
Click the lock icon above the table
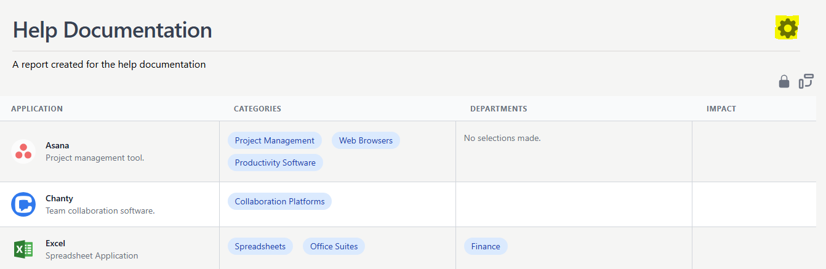(x=784, y=81)
